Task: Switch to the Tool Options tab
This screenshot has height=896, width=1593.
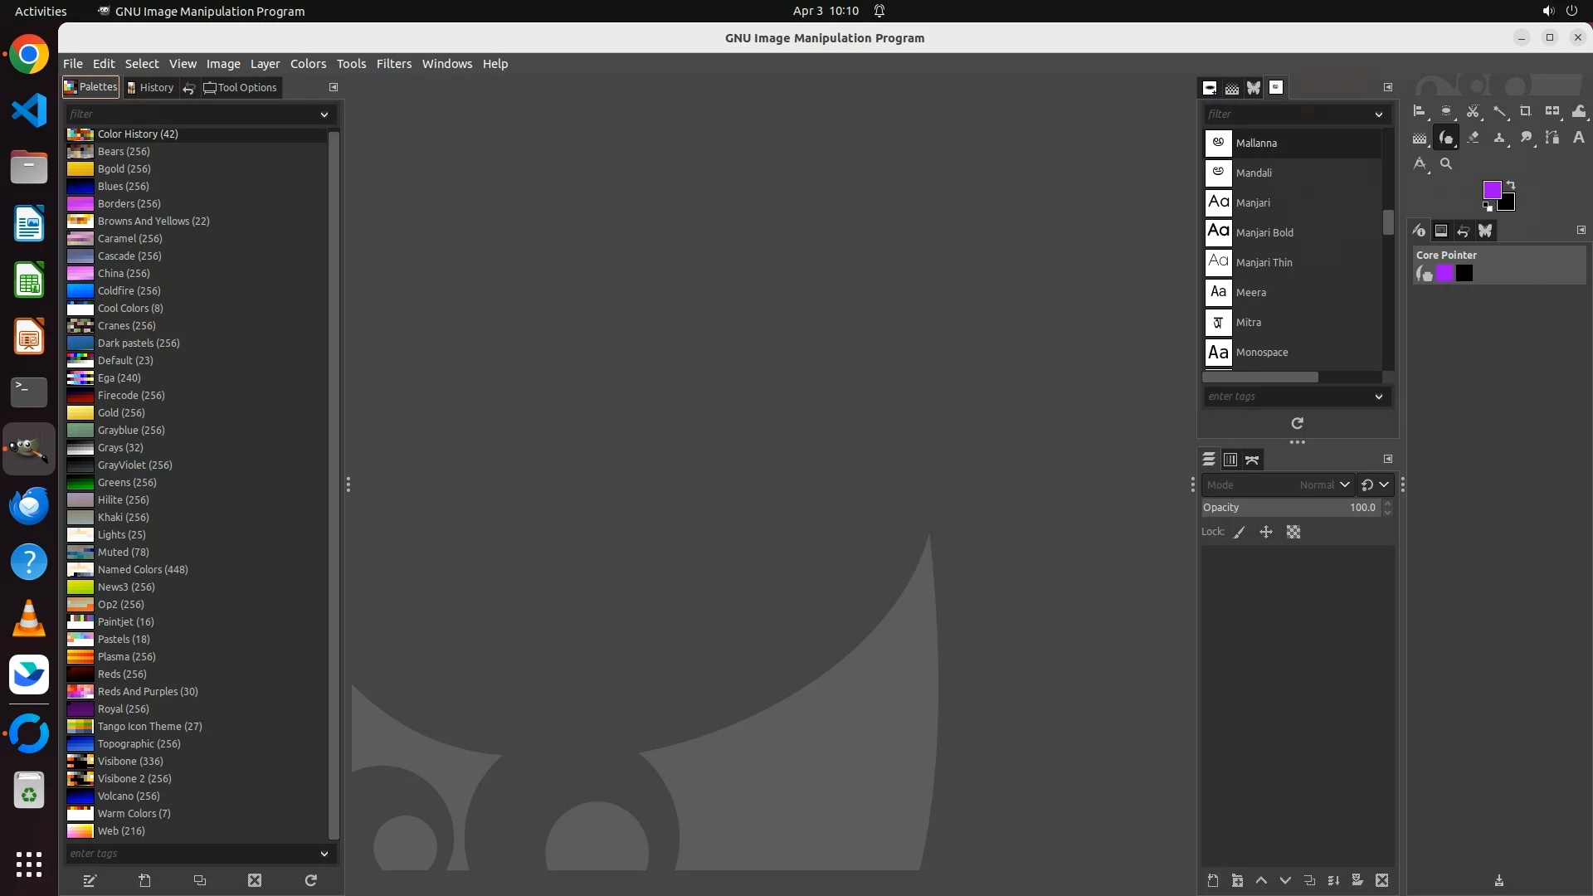Action: click(x=240, y=87)
